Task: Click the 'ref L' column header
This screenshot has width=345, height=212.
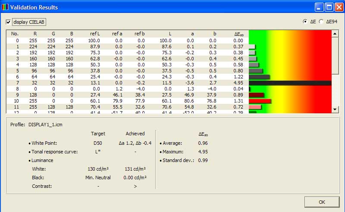Action: click(95, 34)
